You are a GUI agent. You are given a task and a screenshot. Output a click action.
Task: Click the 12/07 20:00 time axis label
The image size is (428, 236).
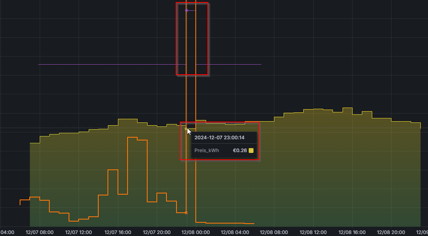(x=157, y=232)
